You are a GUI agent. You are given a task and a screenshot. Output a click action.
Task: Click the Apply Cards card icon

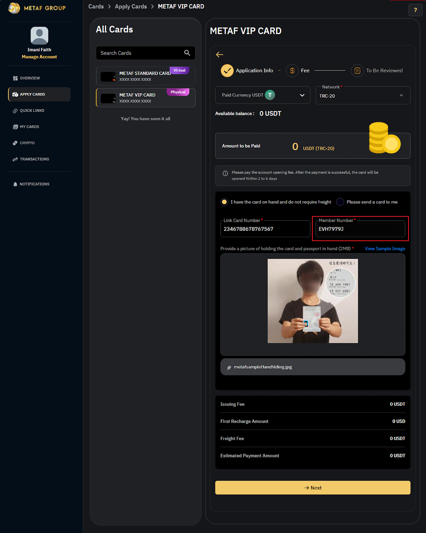coord(15,94)
